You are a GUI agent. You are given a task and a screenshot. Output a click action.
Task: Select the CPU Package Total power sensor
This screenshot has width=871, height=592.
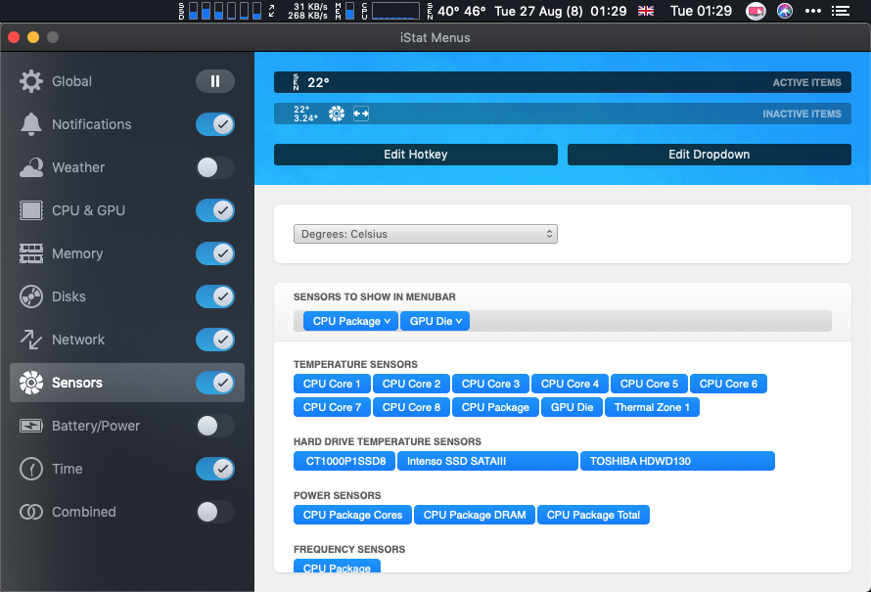tap(593, 515)
